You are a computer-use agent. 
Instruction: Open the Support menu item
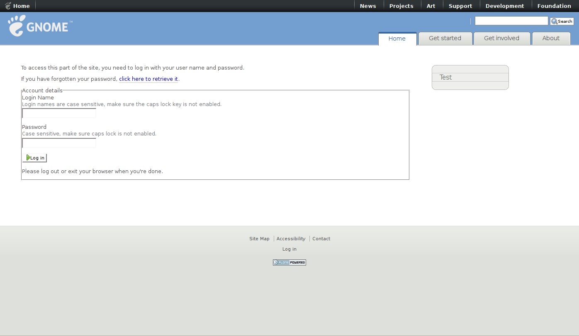pos(460,6)
